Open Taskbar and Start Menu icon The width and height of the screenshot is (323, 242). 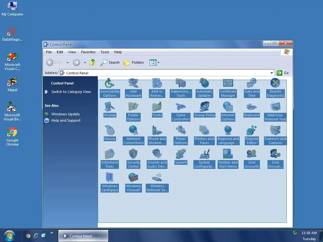[228, 159]
